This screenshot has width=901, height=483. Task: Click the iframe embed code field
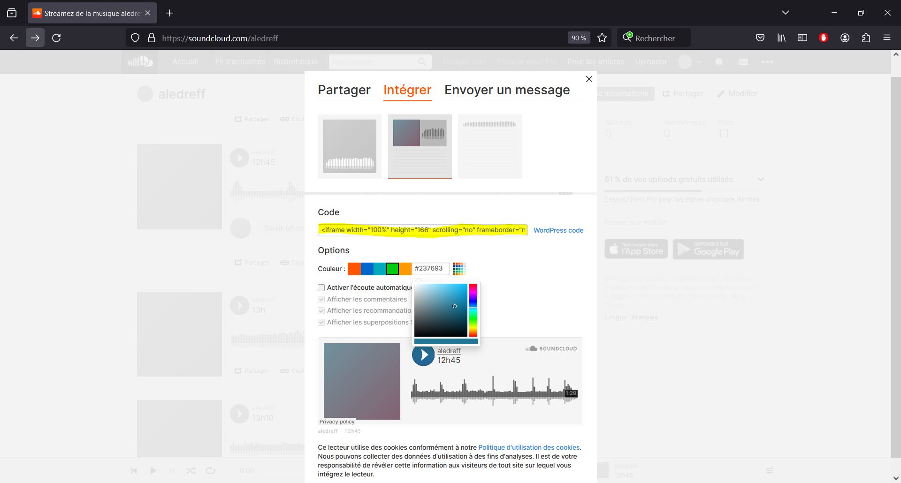coord(422,230)
